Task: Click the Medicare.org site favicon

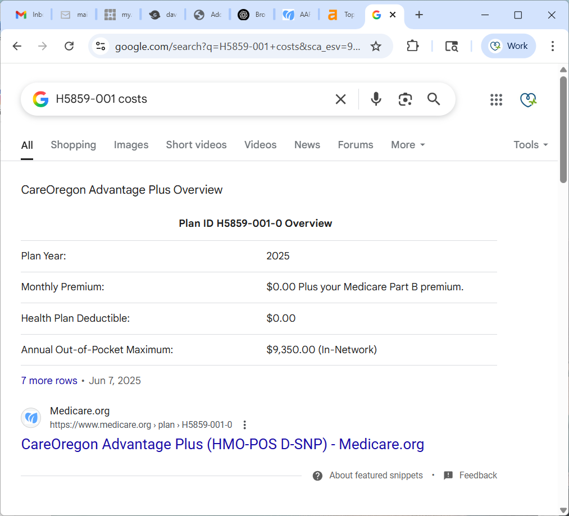Action: (31, 418)
